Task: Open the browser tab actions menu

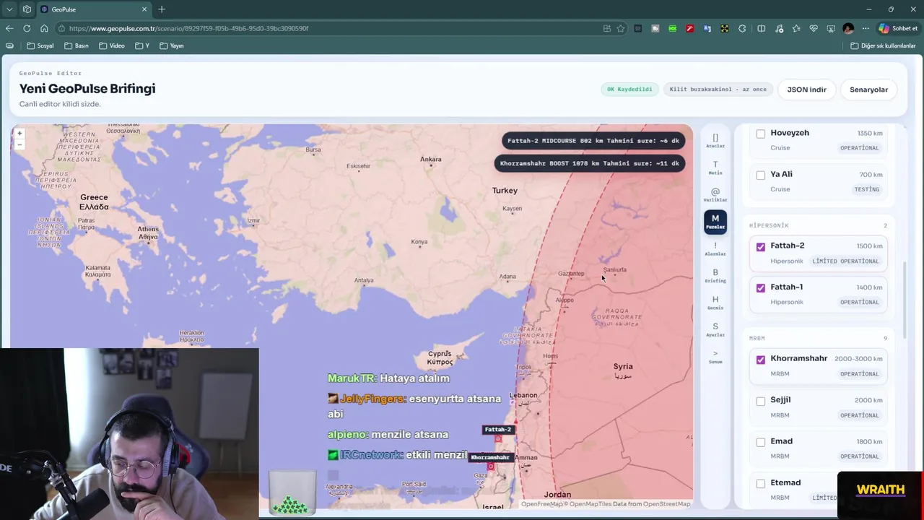Action: 9,9
